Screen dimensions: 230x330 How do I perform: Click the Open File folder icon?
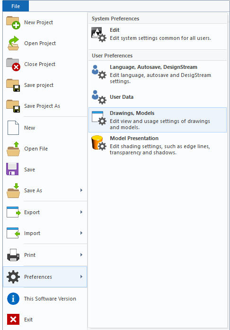click(x=13, y=149)
